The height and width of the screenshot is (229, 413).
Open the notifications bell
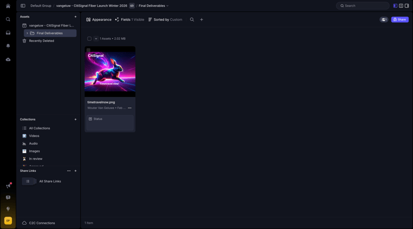[8, 46]
